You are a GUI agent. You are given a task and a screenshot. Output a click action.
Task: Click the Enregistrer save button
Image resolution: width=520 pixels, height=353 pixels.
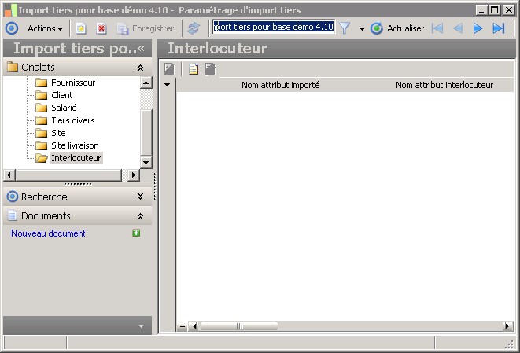[x=146, y=28]
